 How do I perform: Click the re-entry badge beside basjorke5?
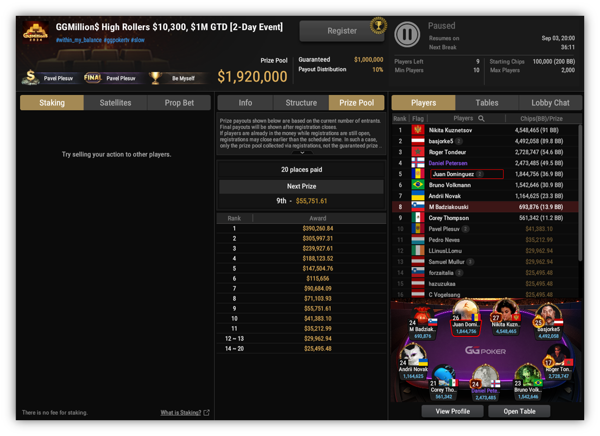[x=459, y=141]
